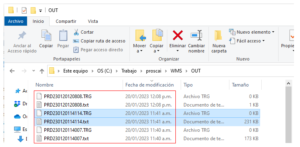The height and width of the screenshot is (147, 300).
Task: Navigate back with the left arrow
Action: tap(12, 71)
